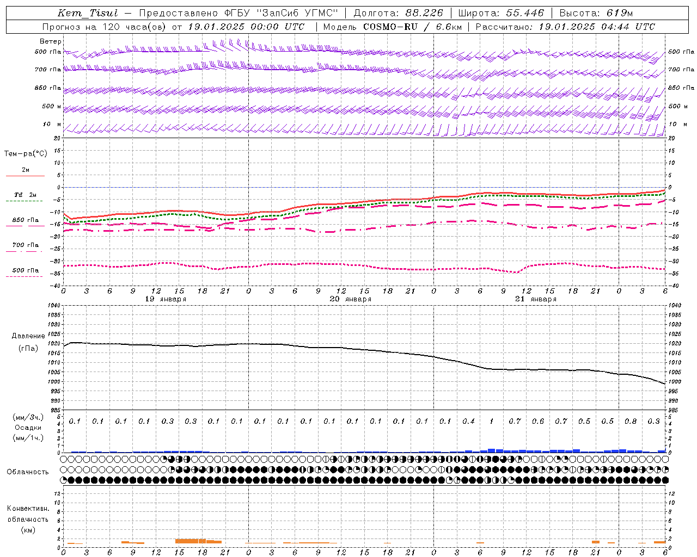Click the '1' three-hour precipitation maximum value
This screenshot has height=557, width=697.
(491, 422)
